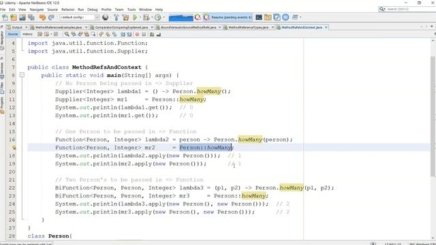This screenshot has width=436, height=245.
Task: Click the lightbulb hint on line 17
Action: tap(14, 148)
